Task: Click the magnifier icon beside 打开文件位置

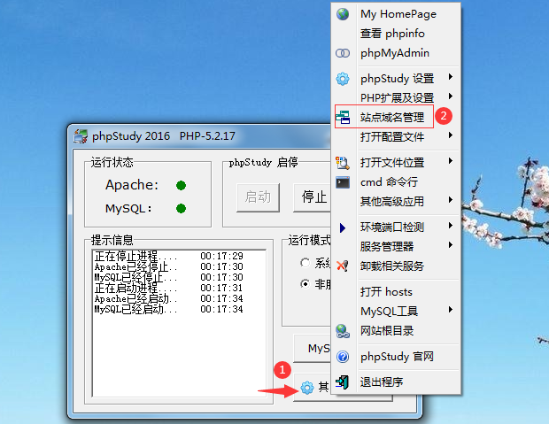Action: tap(343, 163)
